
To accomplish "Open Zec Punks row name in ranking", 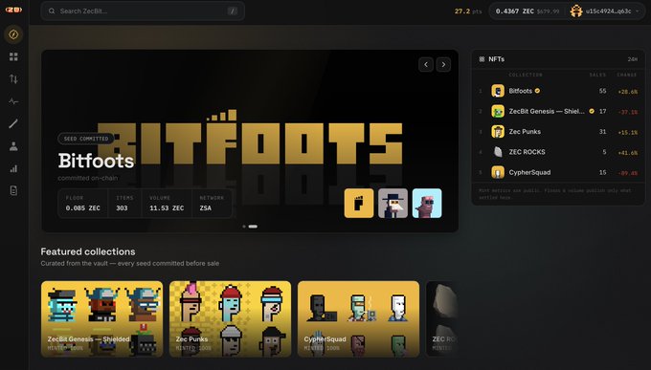I will coord(525,132).
